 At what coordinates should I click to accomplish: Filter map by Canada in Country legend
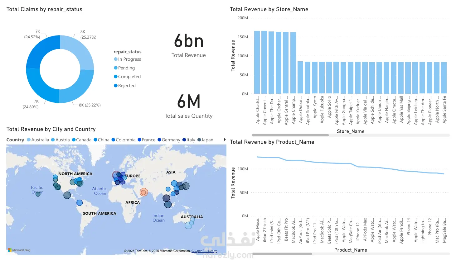pyautogui.click(x=82, y=140)
